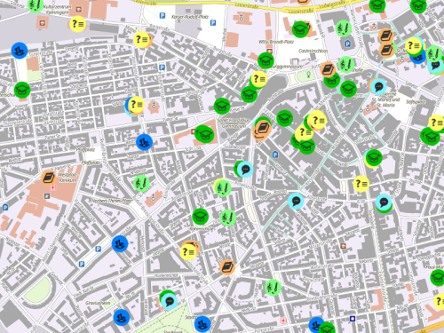Click the Kaiser-Rudolf-Platz label

click(x=190, y=17)
